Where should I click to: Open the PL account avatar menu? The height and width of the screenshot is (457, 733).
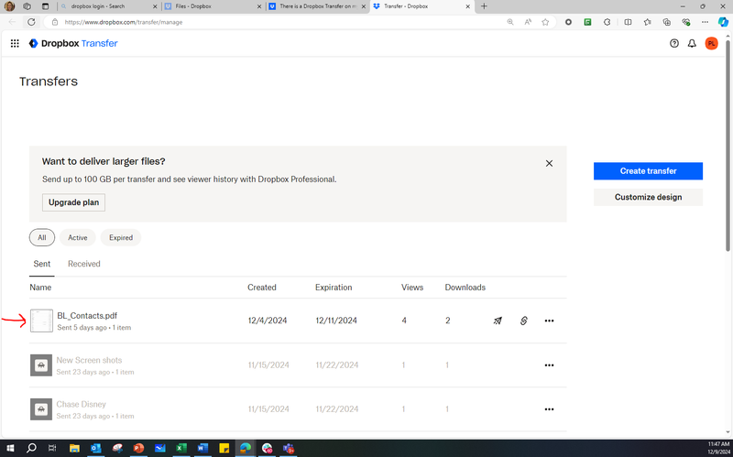[x=712, y=43]
